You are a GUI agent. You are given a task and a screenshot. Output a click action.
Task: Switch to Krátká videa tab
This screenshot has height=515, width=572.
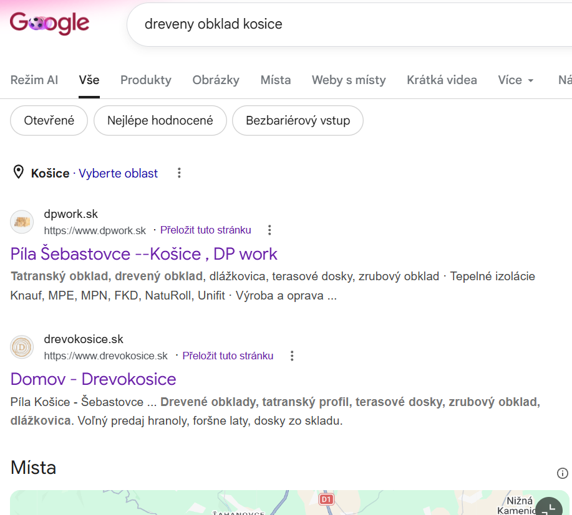(442, 80)
